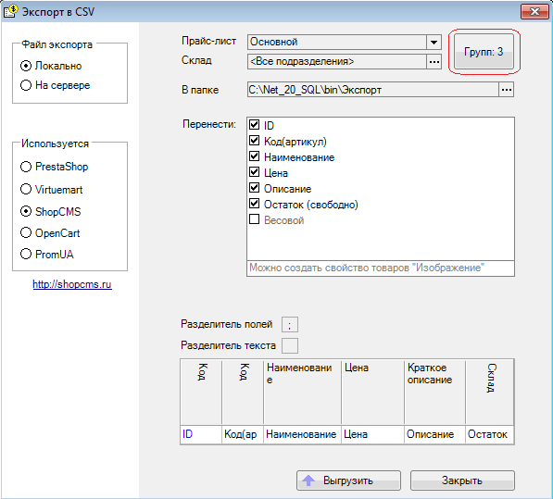Click the Закрыть button

coord(462,480)
